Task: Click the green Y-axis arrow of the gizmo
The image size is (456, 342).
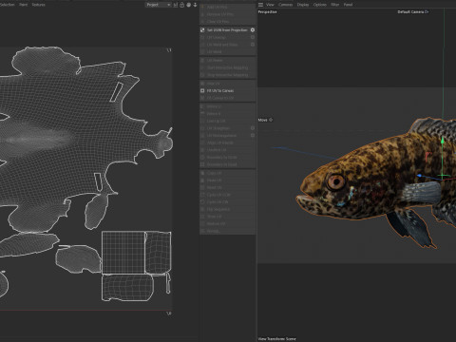Action: (x=443, y=141)
